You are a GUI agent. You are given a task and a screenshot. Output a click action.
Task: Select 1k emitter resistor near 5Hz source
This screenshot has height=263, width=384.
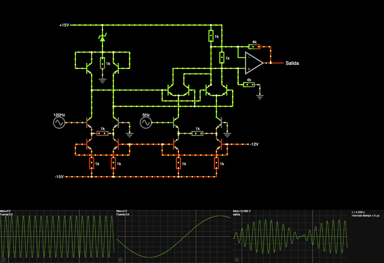tap(197, 133)
